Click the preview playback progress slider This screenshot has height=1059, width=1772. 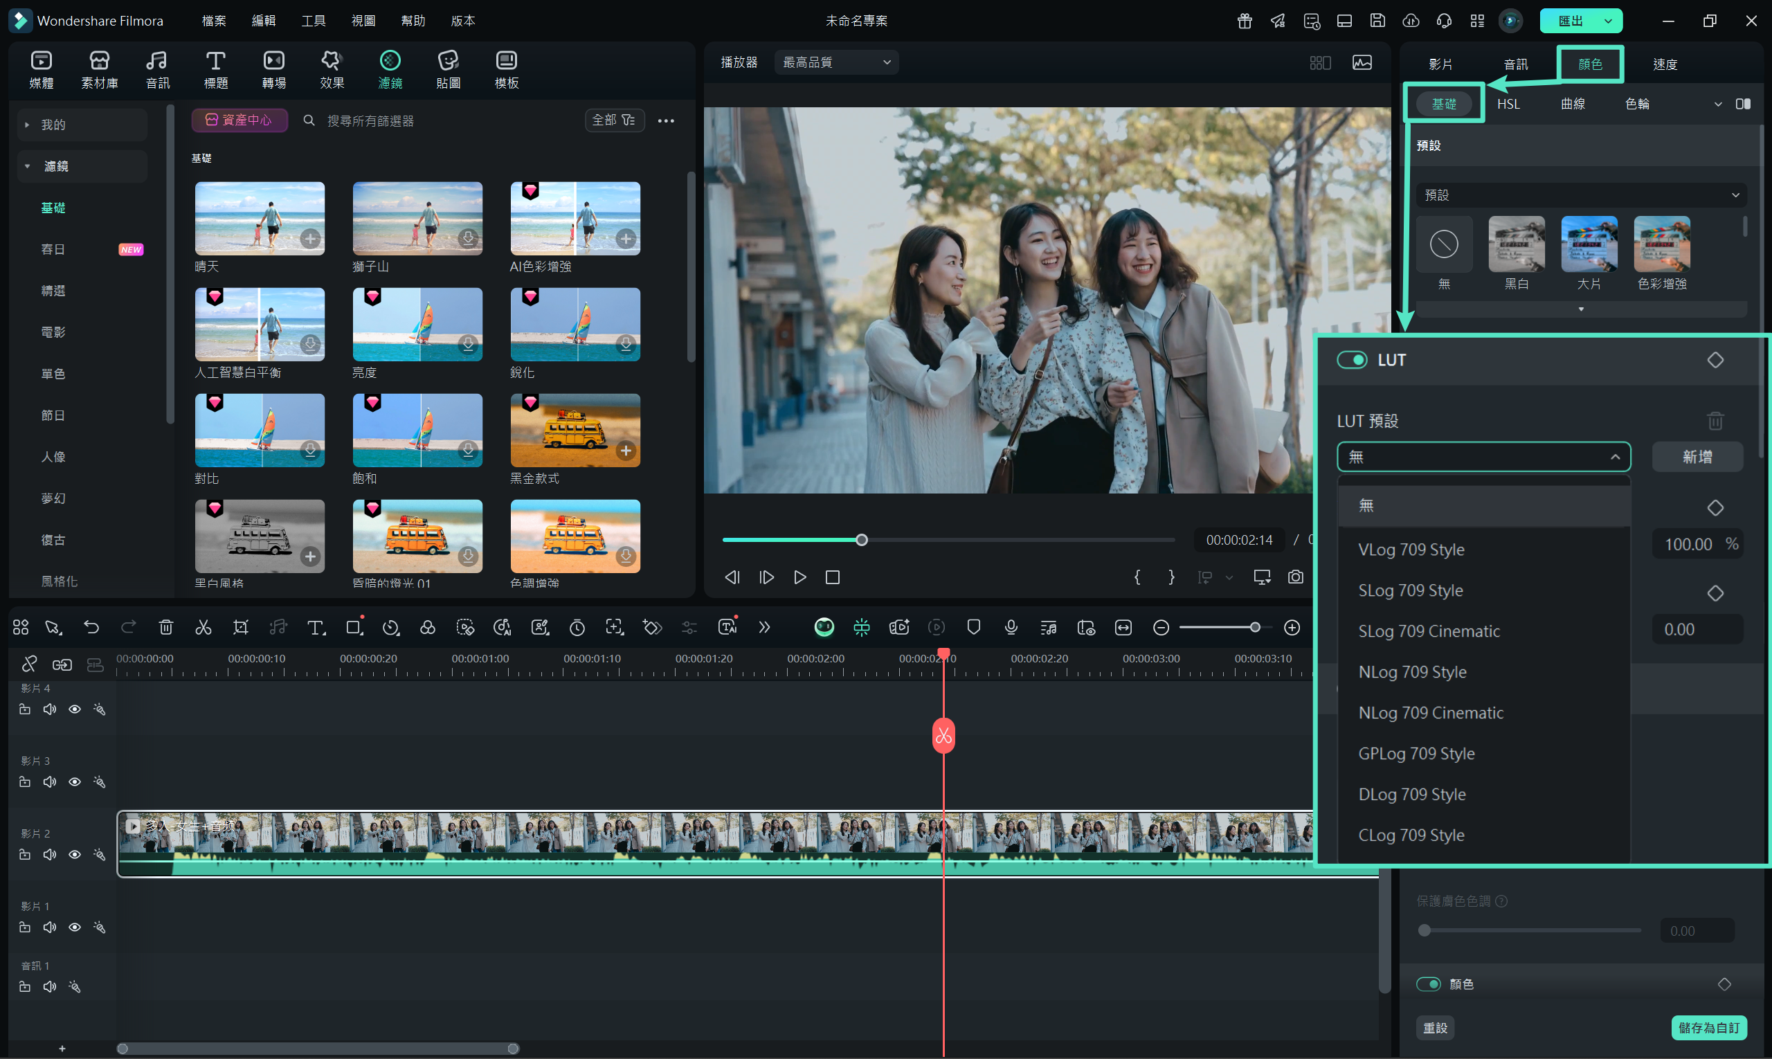click(948, 539)
